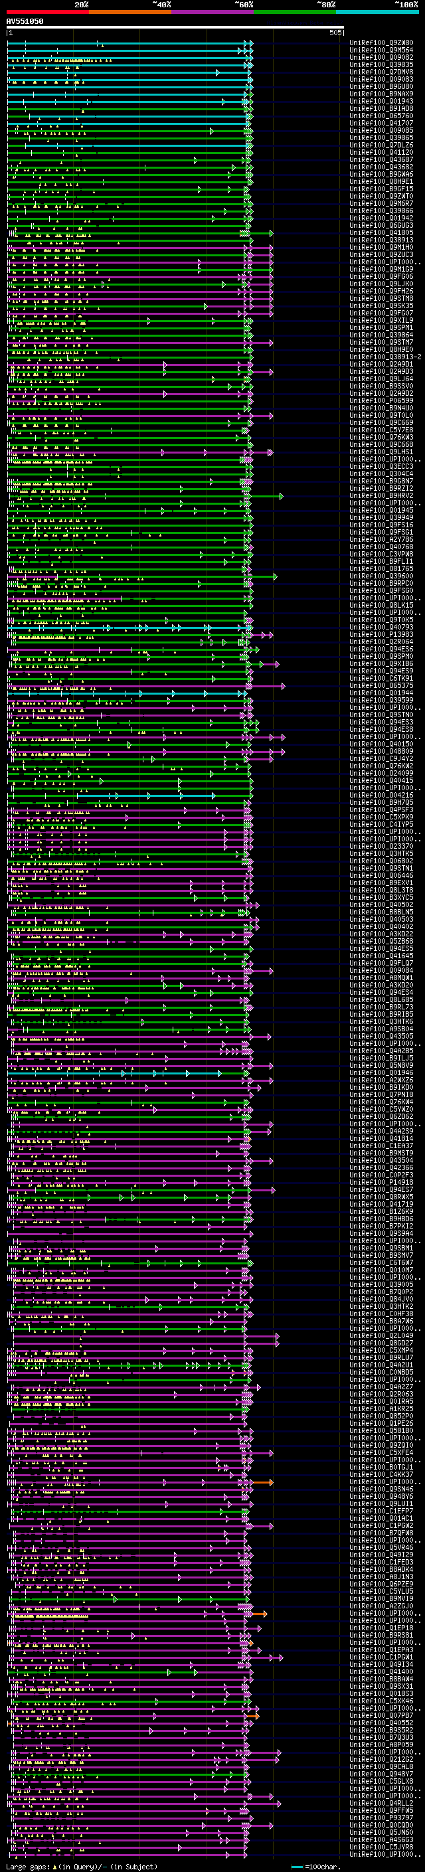Screen dimensions: 425x1872
Task: Choose subject UniRef100_Q01942
Action: pyautogui.click(x=381, y=218)
